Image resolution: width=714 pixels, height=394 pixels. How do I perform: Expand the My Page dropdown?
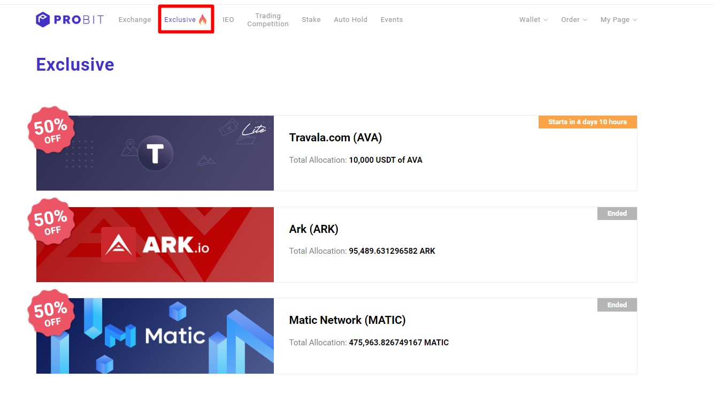pyautogui.click(x=618, y=20)
